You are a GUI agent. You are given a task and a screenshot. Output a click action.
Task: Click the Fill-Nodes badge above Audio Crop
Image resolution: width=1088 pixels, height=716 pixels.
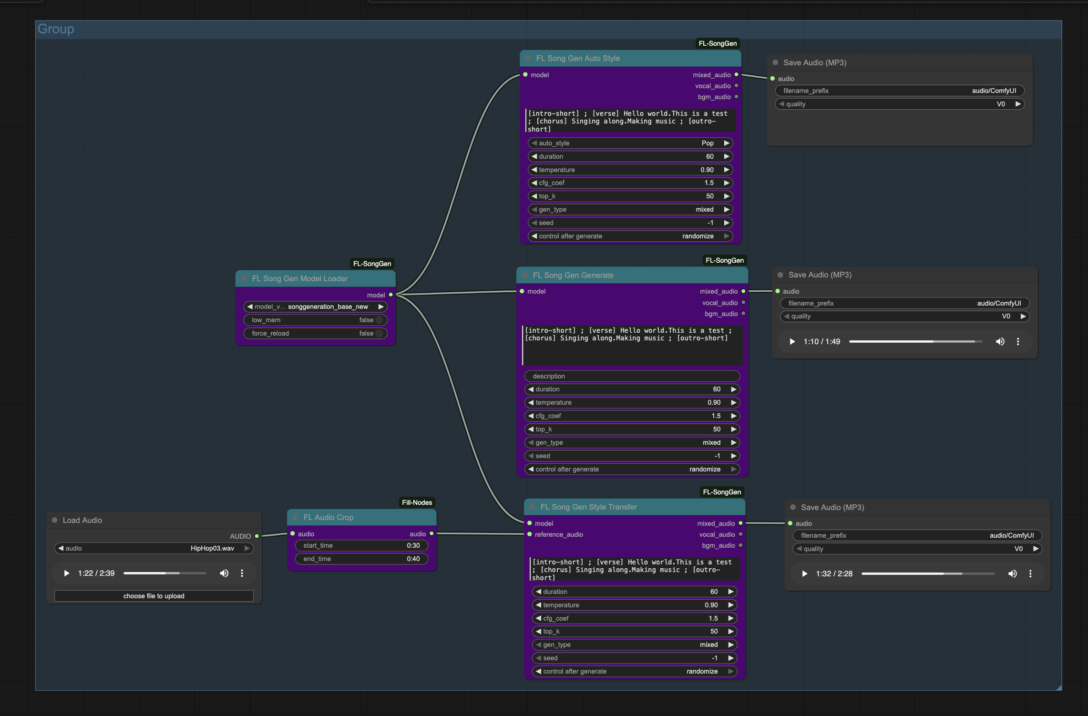click(417, 502)
